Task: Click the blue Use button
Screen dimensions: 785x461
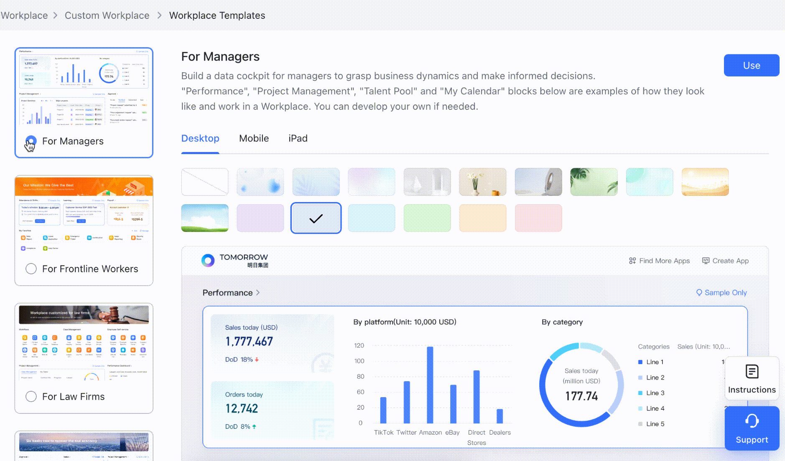Action: point(752,65)
